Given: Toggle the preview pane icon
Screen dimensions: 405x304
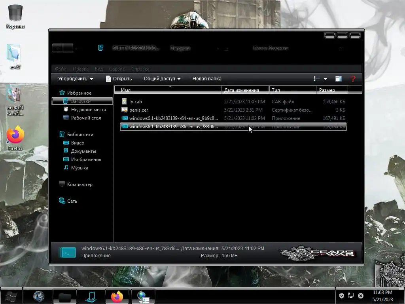Looking at the screenshot, I should pos(339,79).
